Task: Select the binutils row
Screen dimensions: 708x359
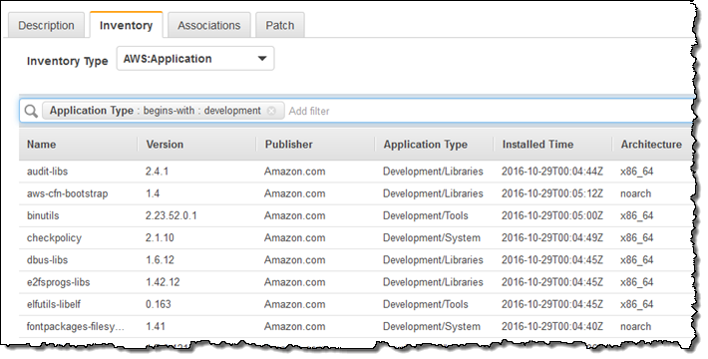Action: tap(357, 215)
